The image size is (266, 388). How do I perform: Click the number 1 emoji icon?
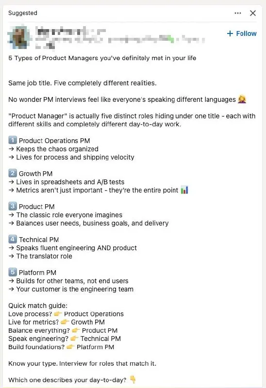(x=13, y=140)
